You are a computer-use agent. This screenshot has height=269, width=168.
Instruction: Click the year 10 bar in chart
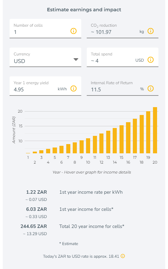coord(88,146)
